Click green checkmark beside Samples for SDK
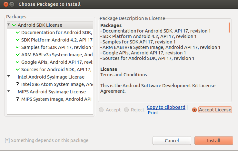This screenshot has width=238, height=151. click(x=17, y=47)
